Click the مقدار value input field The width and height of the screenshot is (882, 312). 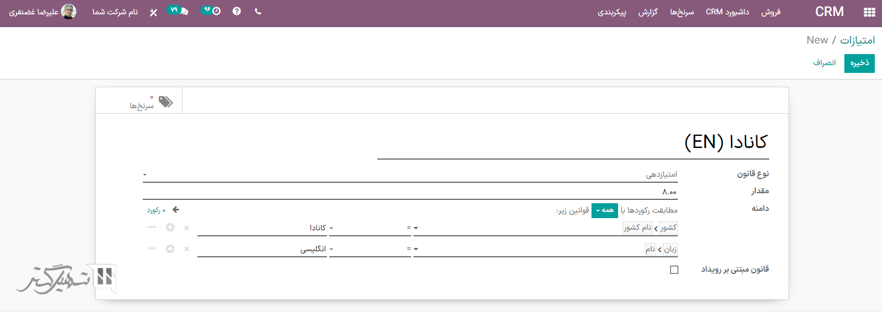pyautogui.click(x=409, y=192)
